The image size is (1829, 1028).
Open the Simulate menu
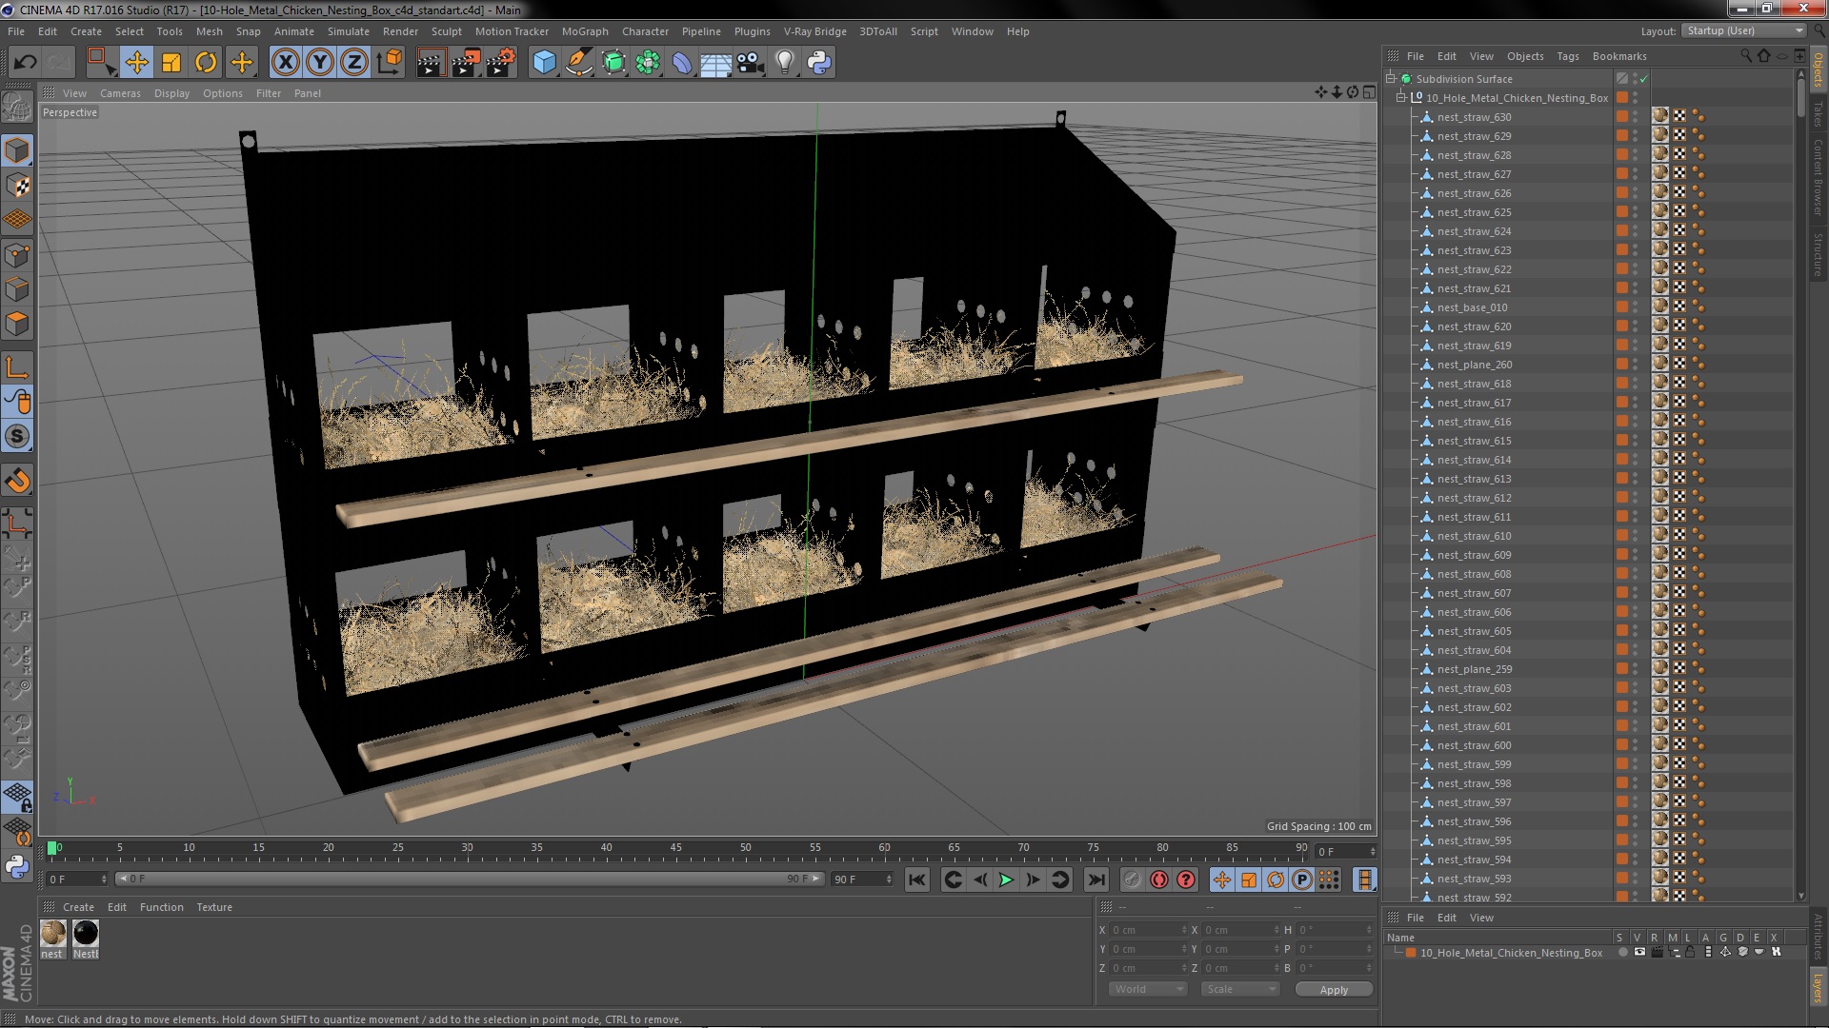tap(348, 31)
